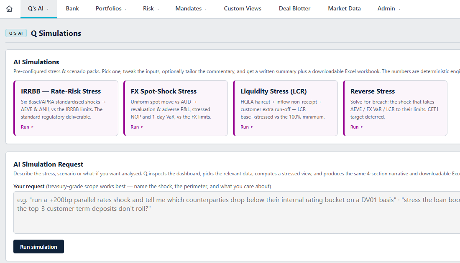Image resolution: width=460 pixels, height=263 pixels.
Task: Expand the Portfolios menu
Action: 111,9
